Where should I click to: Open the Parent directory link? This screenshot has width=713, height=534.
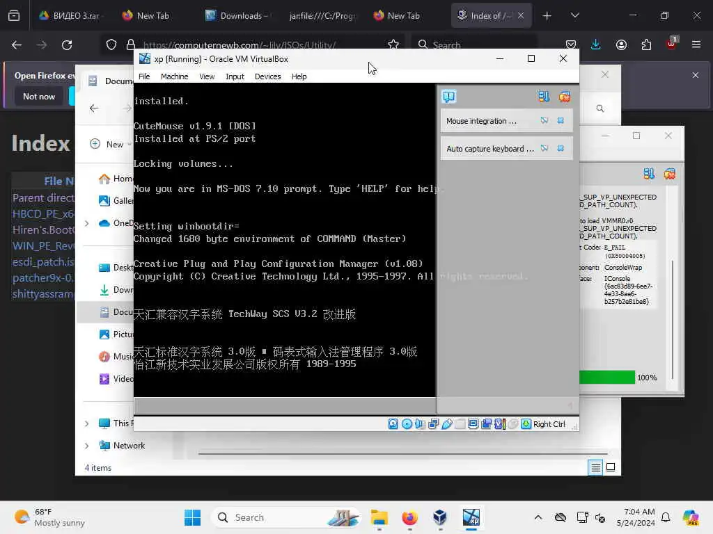pos(44,197)
